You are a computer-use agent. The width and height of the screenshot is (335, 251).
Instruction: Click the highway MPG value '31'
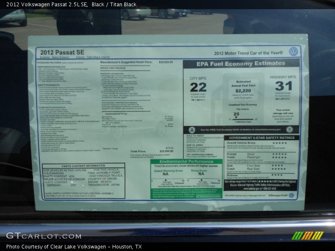coord(283,86)
